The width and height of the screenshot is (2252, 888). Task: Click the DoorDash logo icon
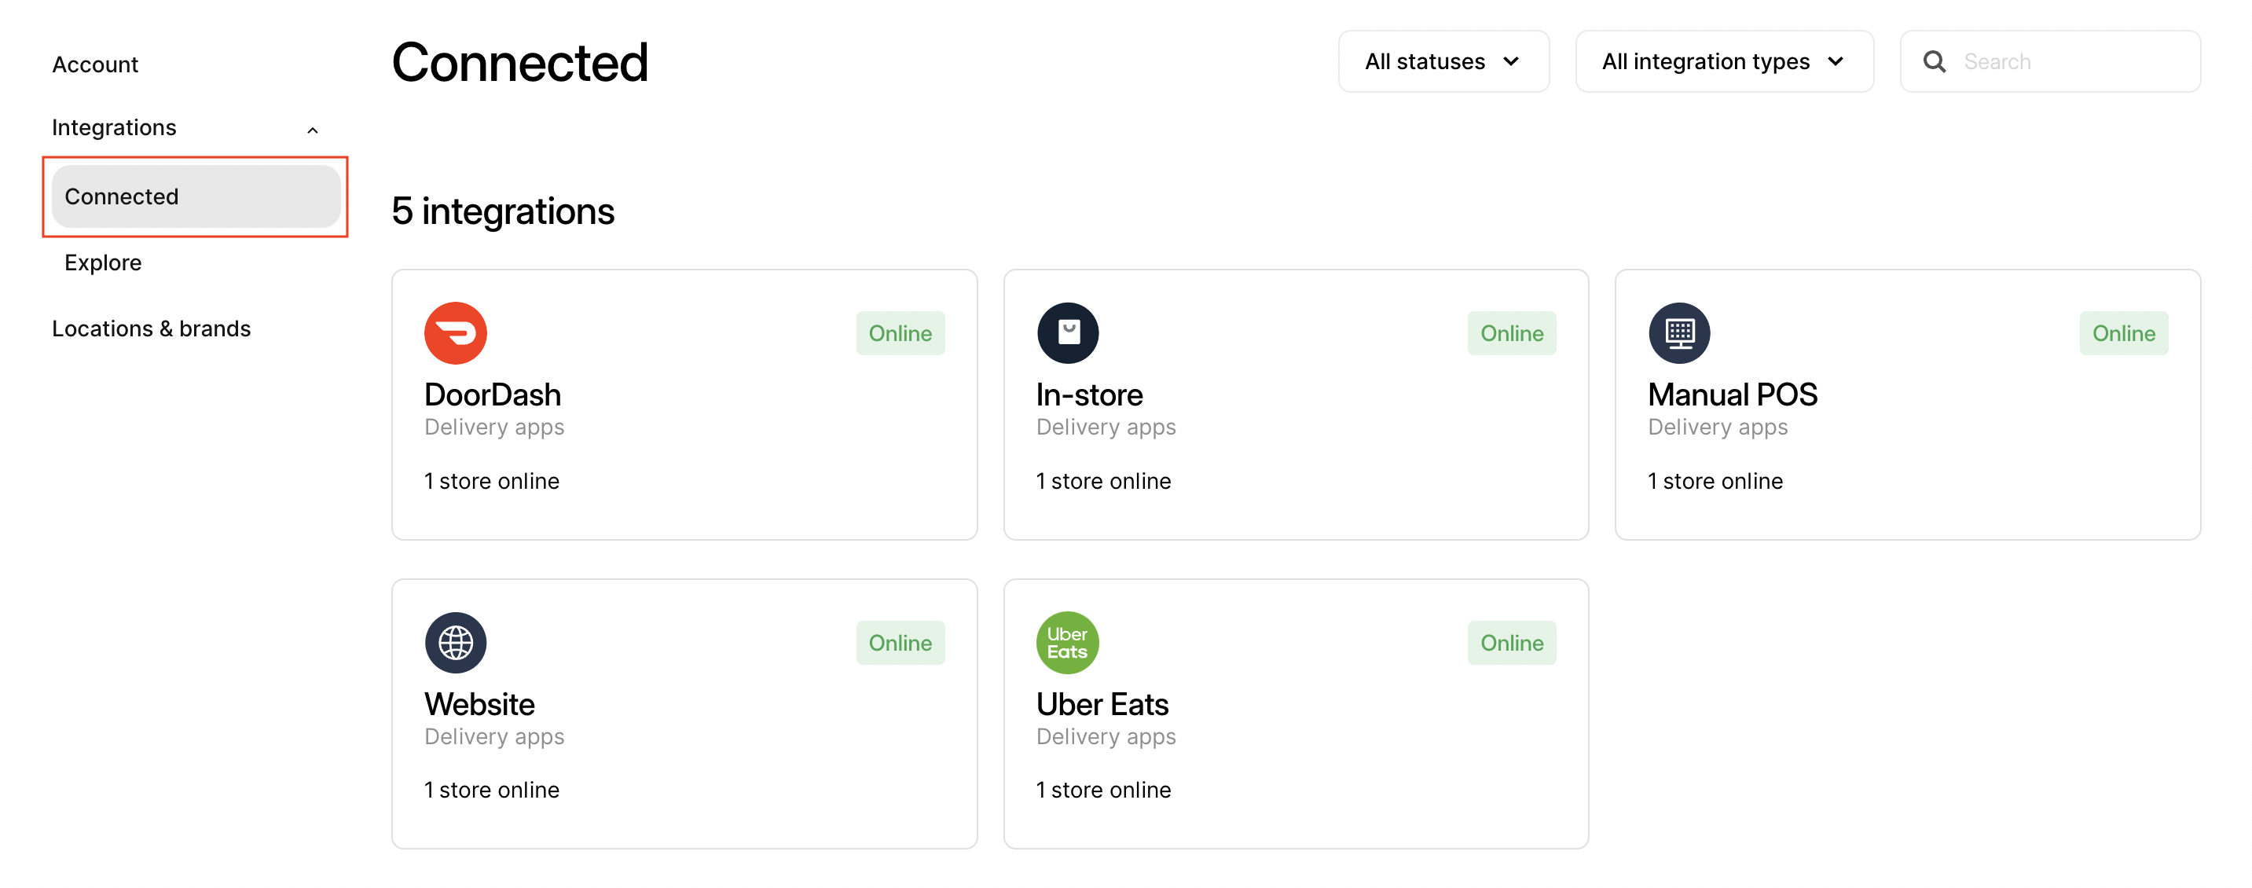(456, 333)
